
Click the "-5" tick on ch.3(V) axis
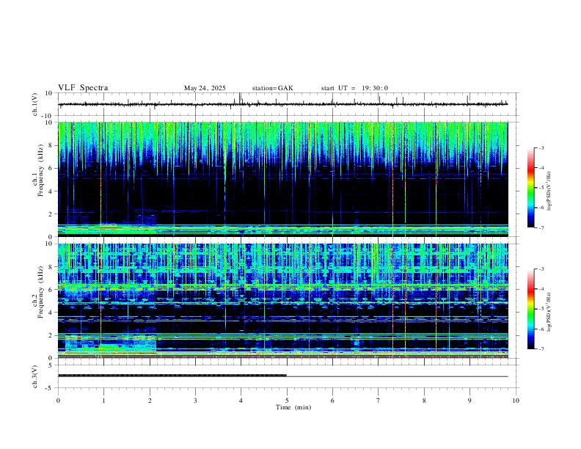[50, 388]
